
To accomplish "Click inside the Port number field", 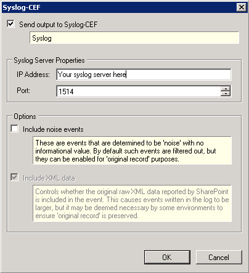I will click(139, 91).
